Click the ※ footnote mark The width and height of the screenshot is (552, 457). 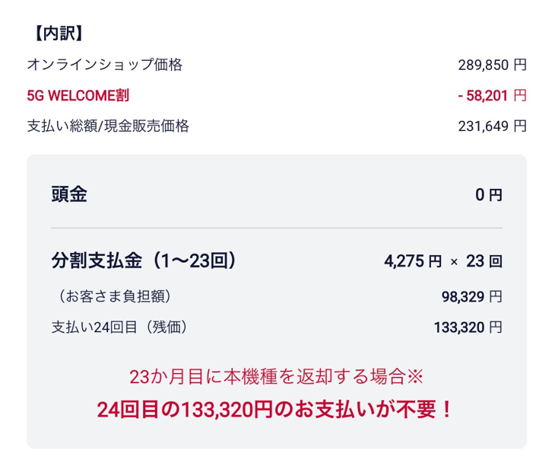(415, 376)
